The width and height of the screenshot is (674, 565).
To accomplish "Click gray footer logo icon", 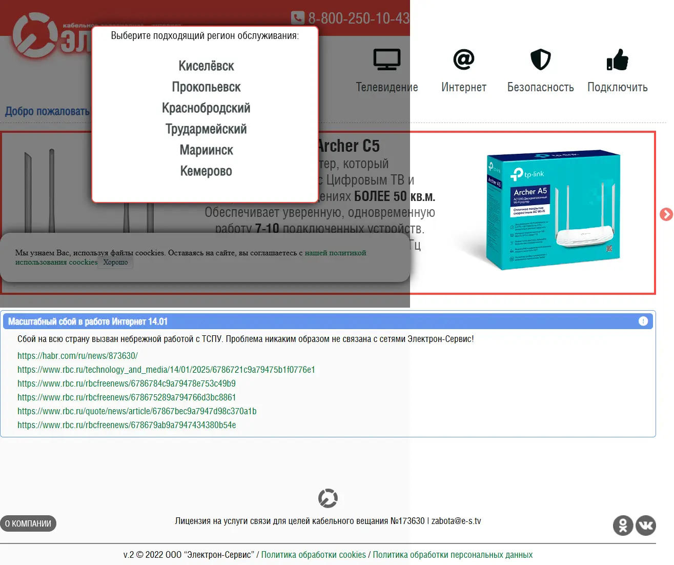I will pyautogui.click(x=328, y=498).
